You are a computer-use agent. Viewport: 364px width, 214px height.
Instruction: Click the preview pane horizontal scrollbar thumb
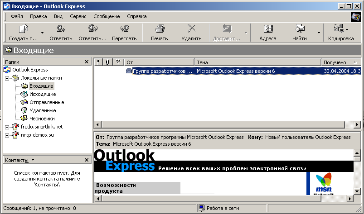point(211,199)
